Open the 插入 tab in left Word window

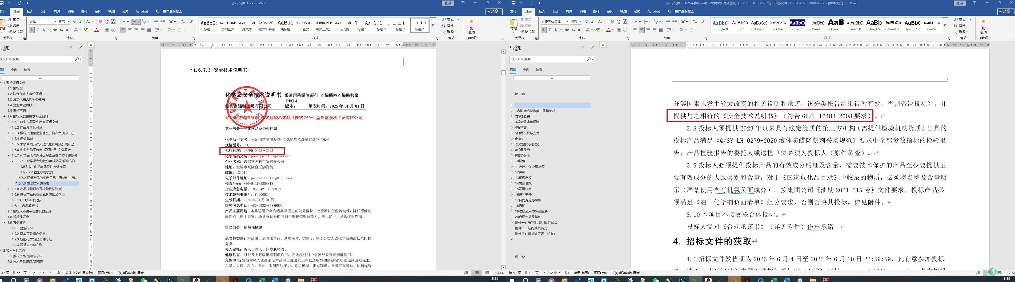[30, 11]
